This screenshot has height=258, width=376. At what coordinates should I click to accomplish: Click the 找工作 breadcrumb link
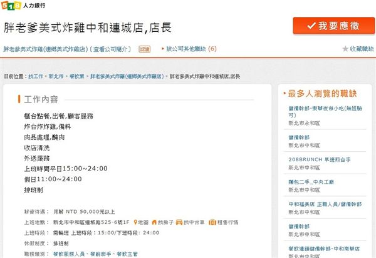[x=36, y=76]
